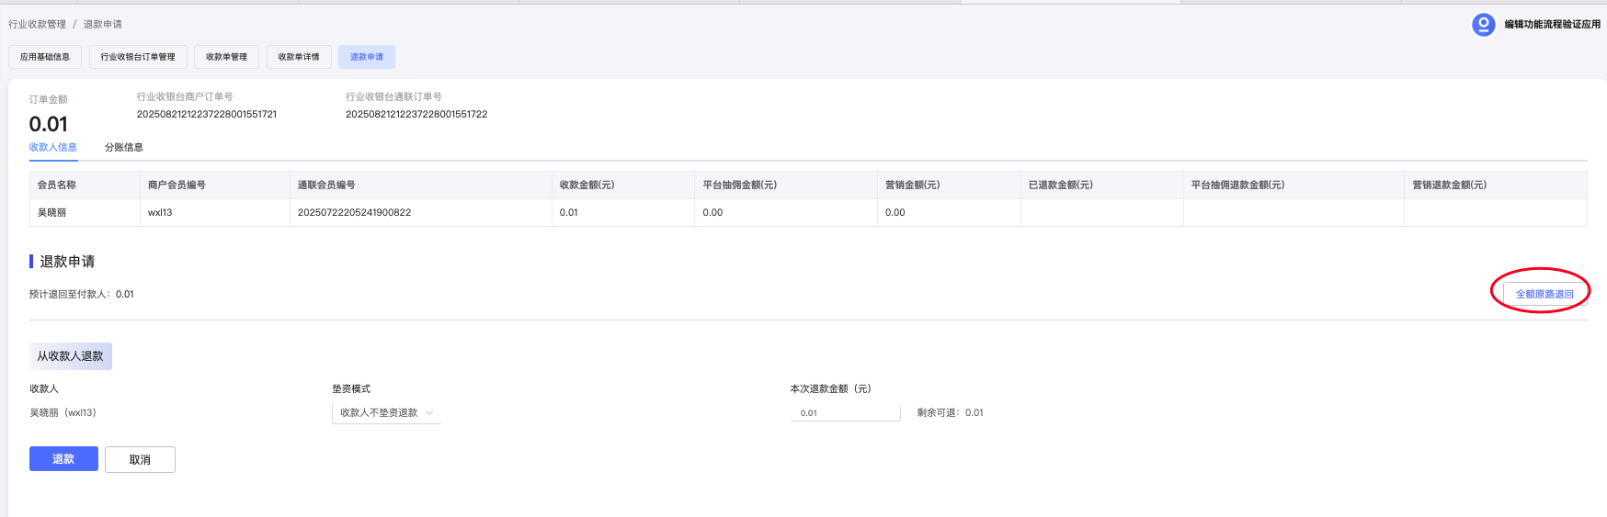1607x517 pixels.
Task: Switch to 应用基础信息 tab
Action: point(45,57)
